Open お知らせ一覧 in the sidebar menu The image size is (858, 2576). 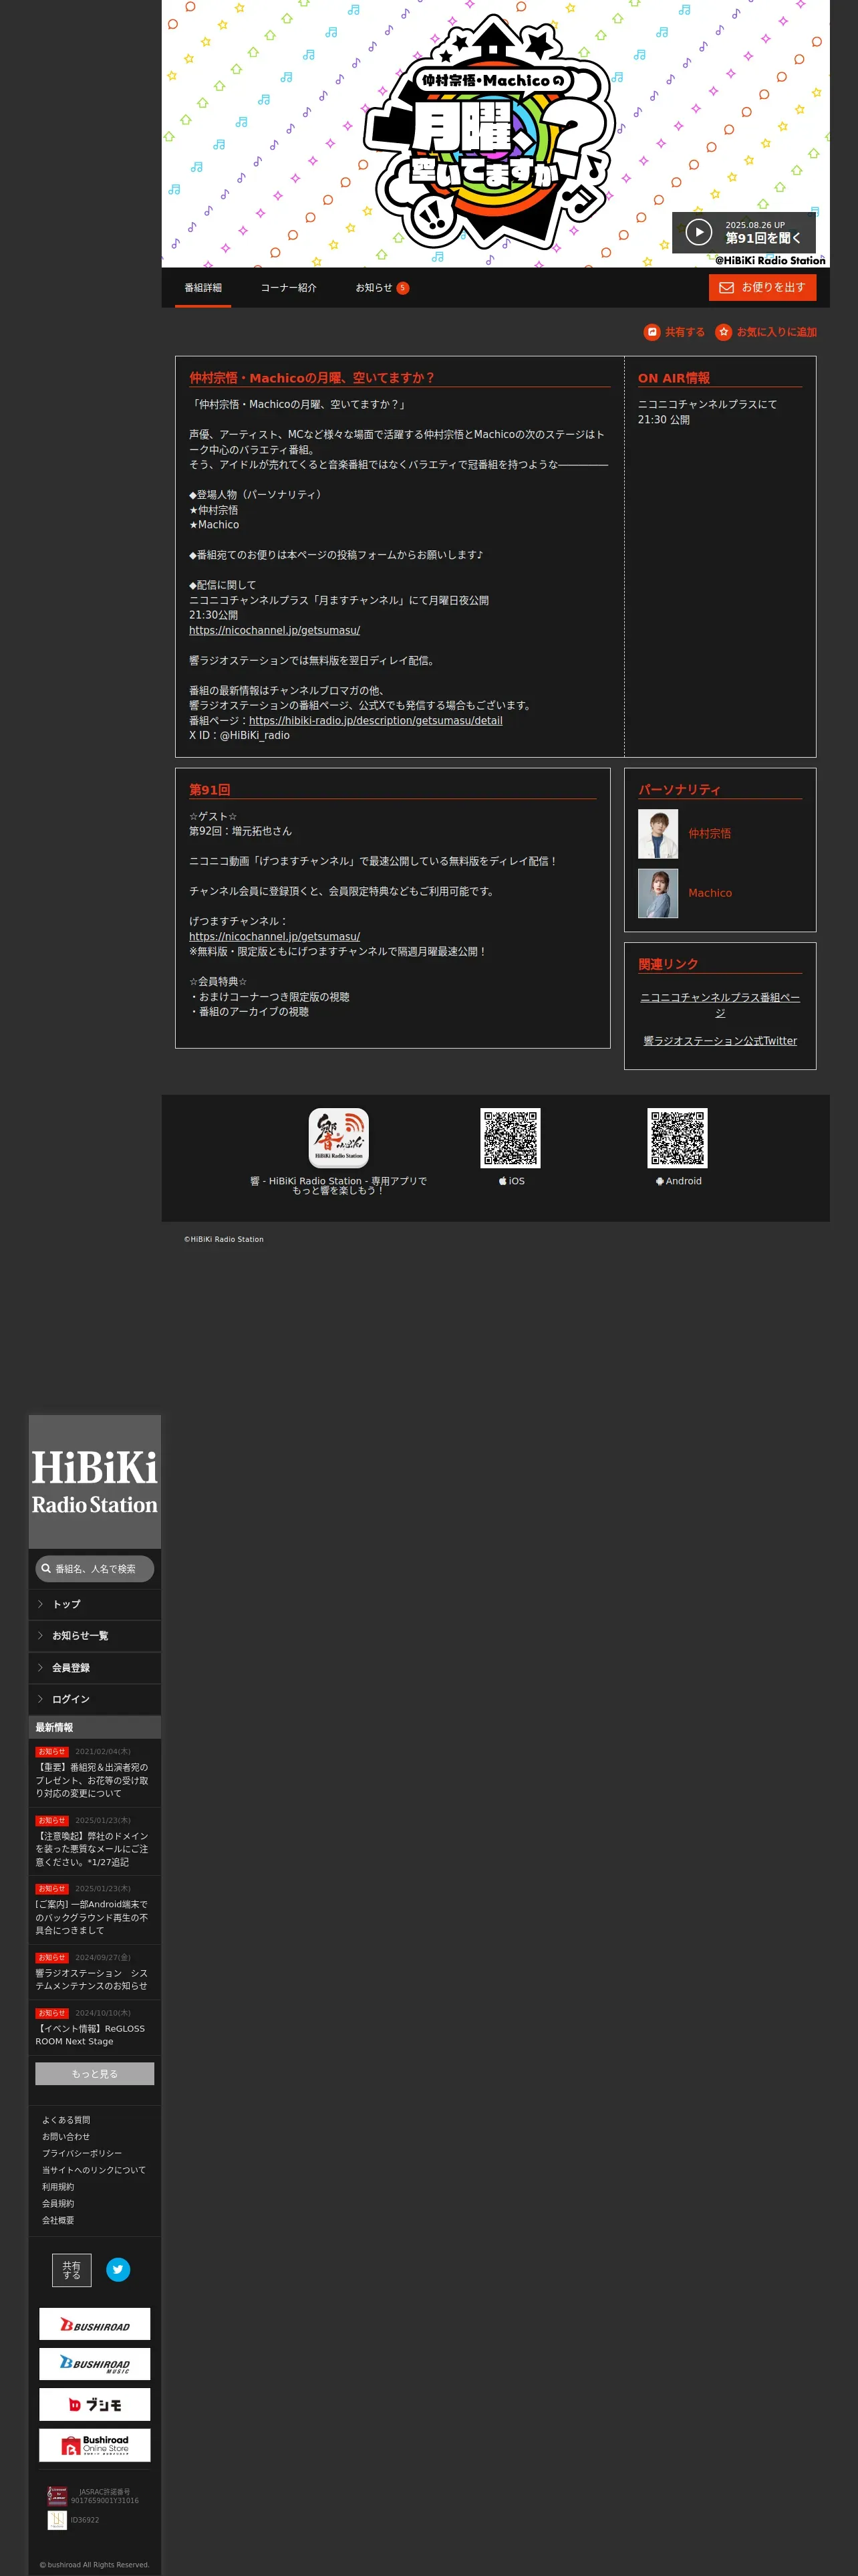pyautogui.click(x=95, y=1636)
